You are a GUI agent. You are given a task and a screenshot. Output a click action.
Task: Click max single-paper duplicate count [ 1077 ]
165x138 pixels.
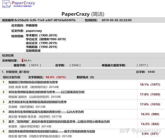(x=142, y=65)
